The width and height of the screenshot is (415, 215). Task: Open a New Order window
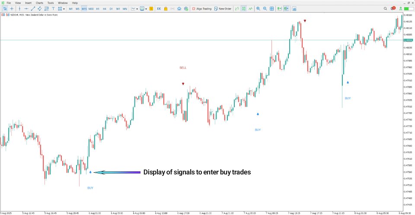click(x=223, y=9)
